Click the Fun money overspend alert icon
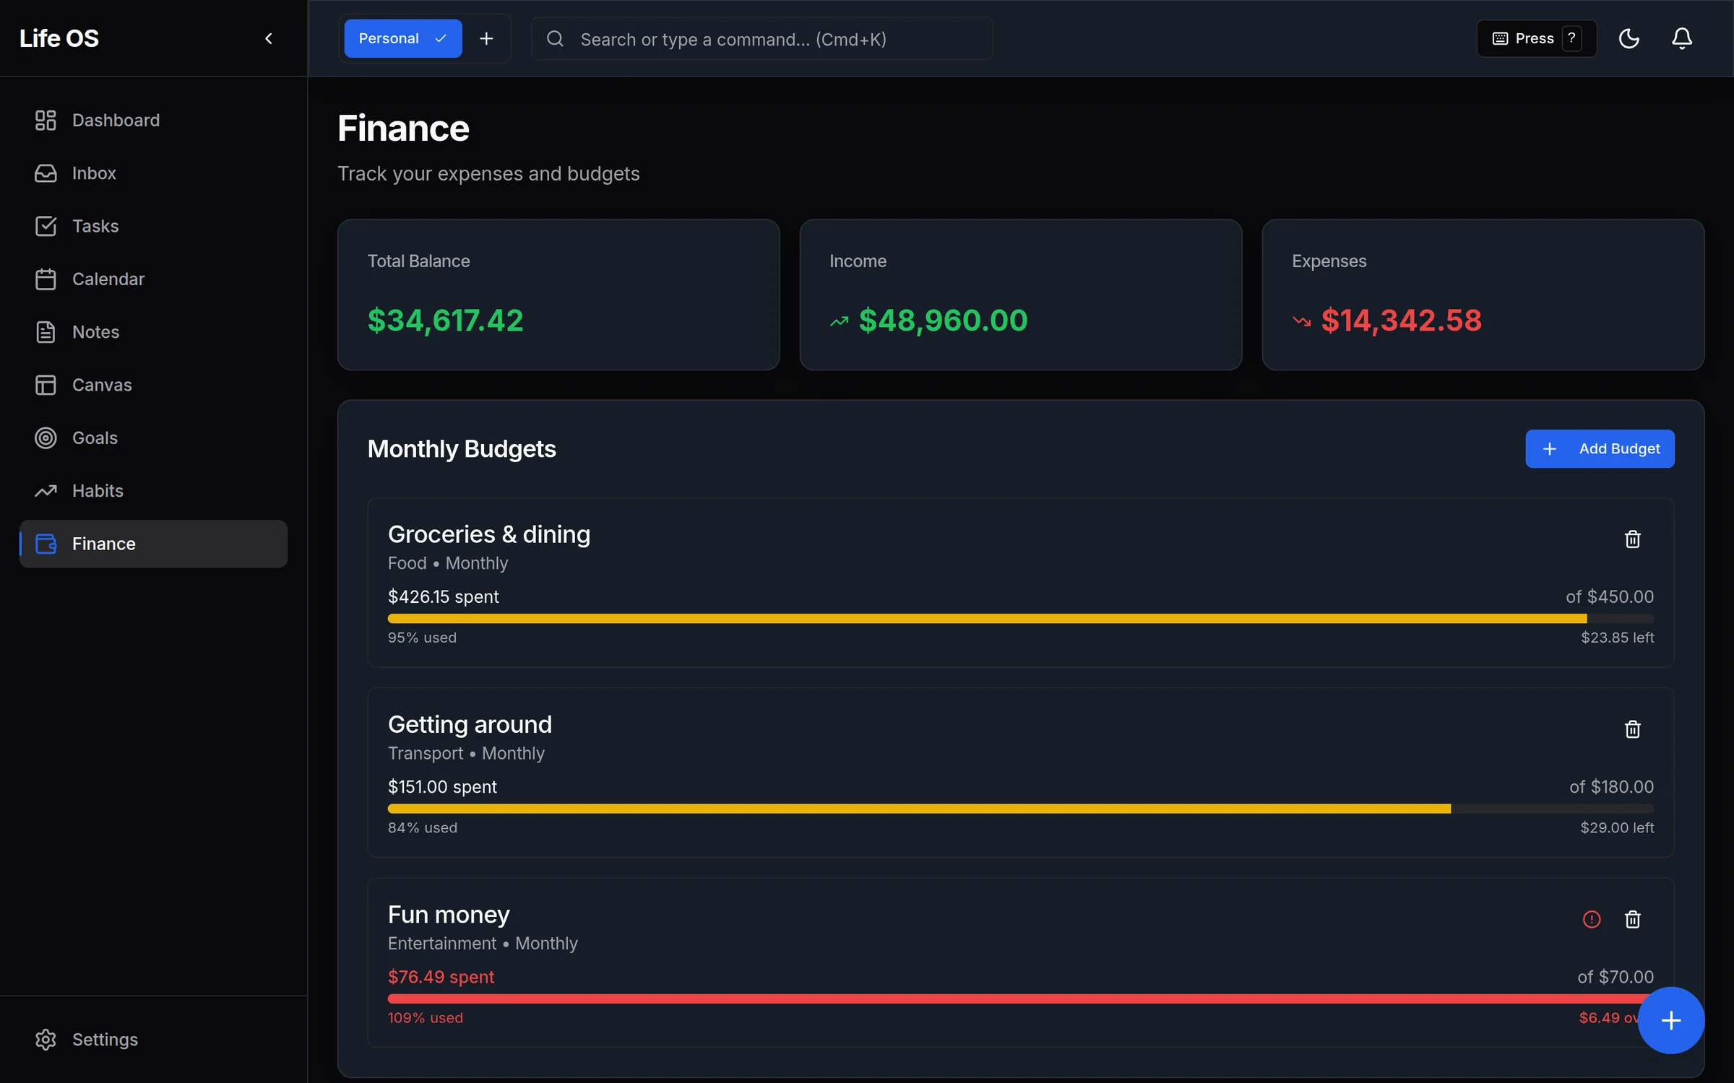The width and height of the screenshot is (1734, 1083). coord(1592,920)
